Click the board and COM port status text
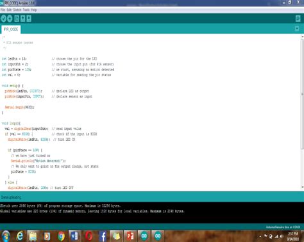Viewport: 304px width, 242px height. [283, 227]
